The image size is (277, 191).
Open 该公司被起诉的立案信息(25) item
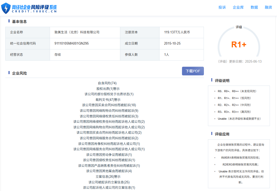[109, 182]
